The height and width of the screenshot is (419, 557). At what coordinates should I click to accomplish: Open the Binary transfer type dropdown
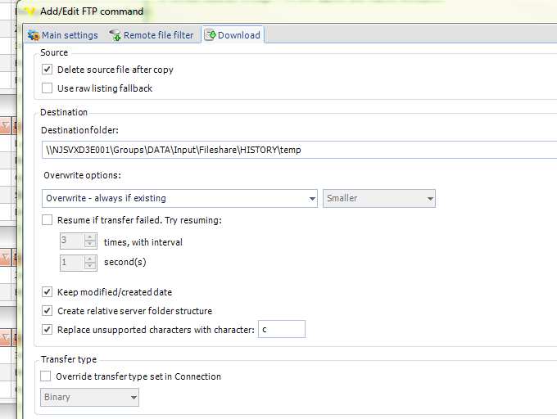[133, 397]
